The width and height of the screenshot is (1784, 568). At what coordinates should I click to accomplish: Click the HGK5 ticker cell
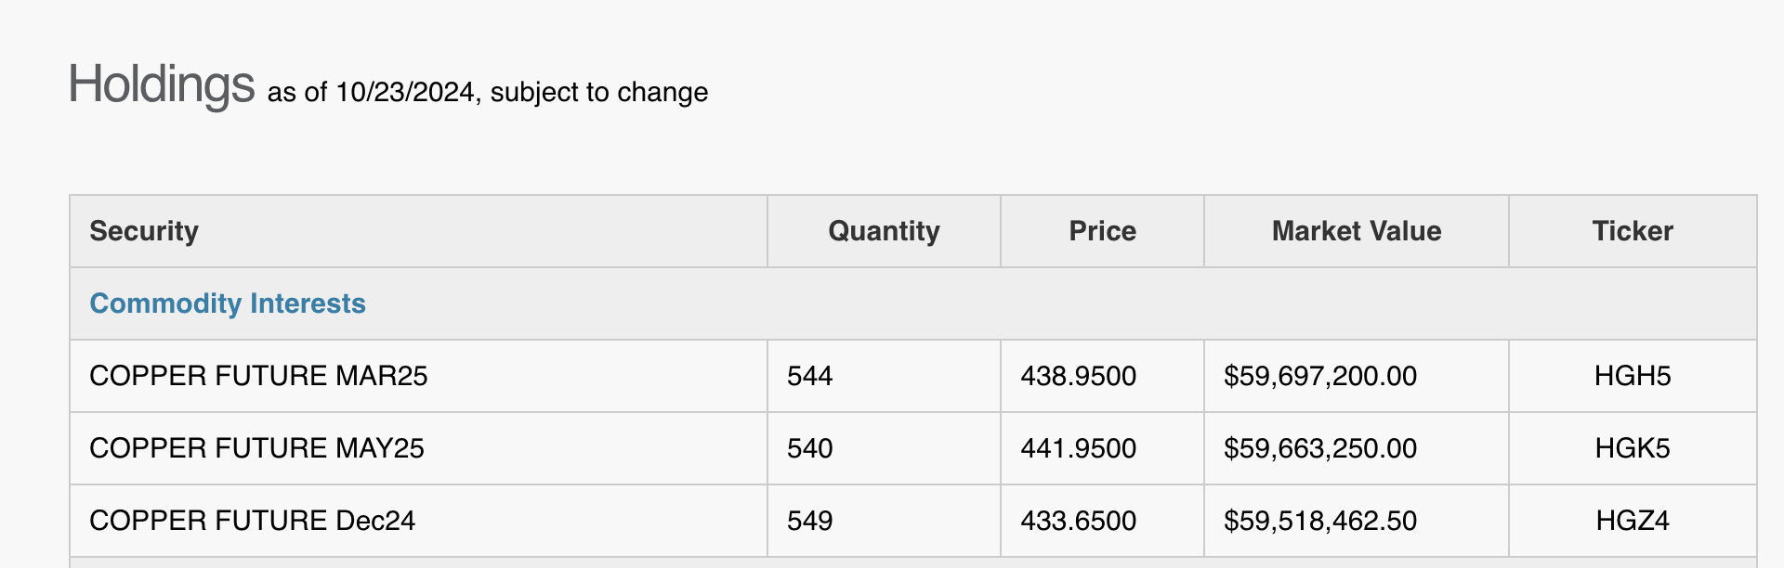1632,448
